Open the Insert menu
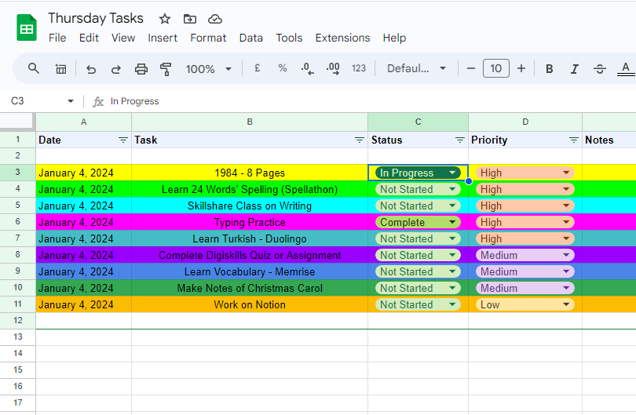The image size is (636, 415). (163, 38)
